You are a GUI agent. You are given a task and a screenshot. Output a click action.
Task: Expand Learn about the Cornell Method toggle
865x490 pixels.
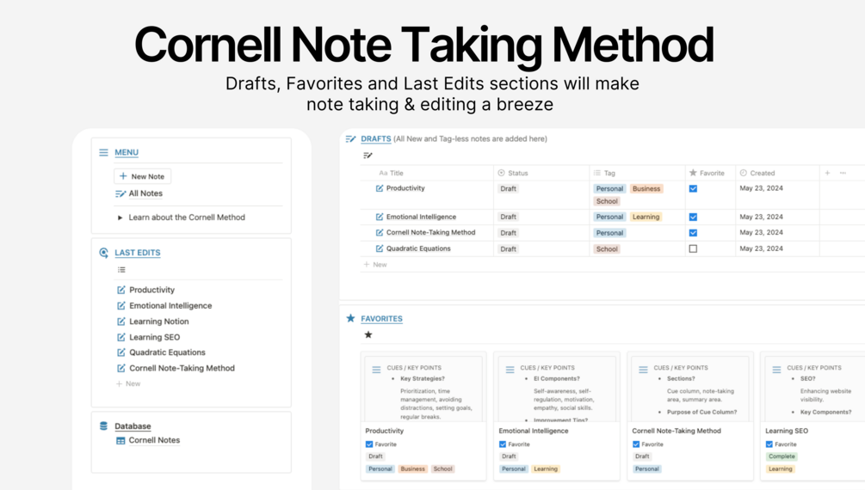(120, 217)
